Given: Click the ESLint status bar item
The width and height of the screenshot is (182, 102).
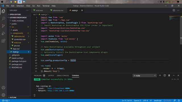Looking at the screenshot, I should pos(167,101).
